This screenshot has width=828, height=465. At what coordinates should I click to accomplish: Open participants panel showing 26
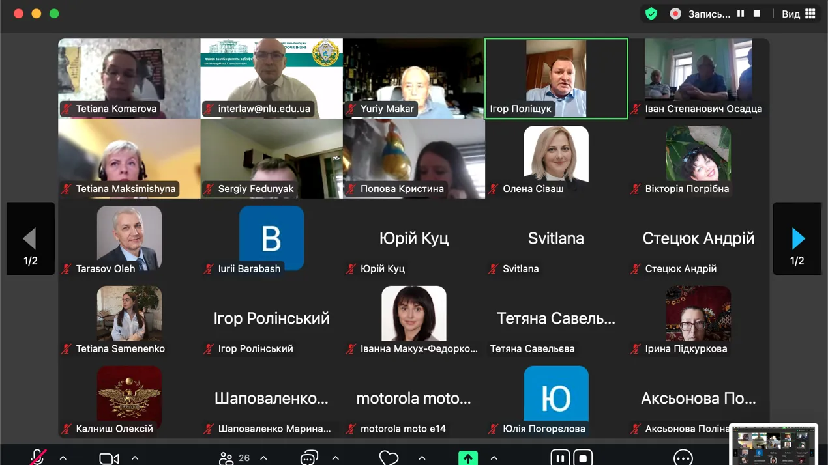click(x=235, y=458)
